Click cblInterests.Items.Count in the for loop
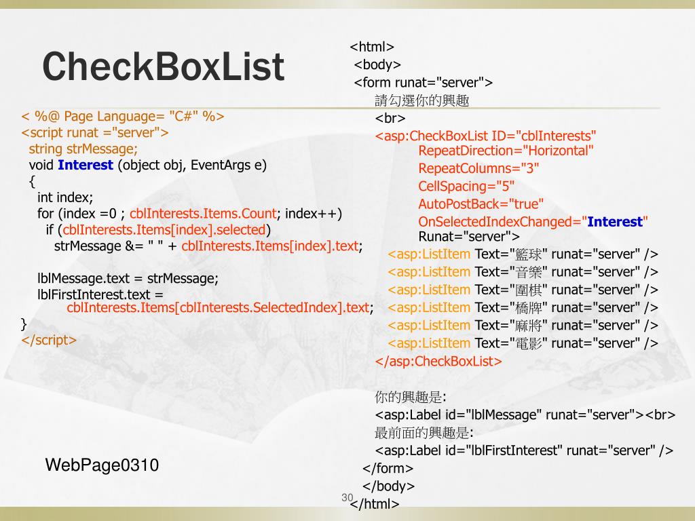The width and height of the screenshot is (695, 521). pyautogui.click(x=203, y=214)
